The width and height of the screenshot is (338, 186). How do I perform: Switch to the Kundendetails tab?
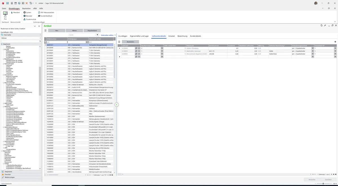pos(195,36)
